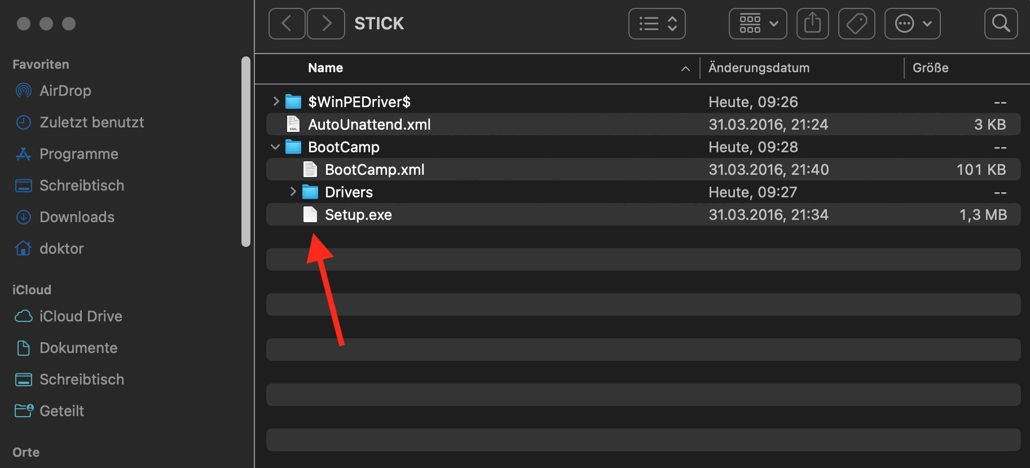Select the BootCamp.xml file

tap(375, 170)
